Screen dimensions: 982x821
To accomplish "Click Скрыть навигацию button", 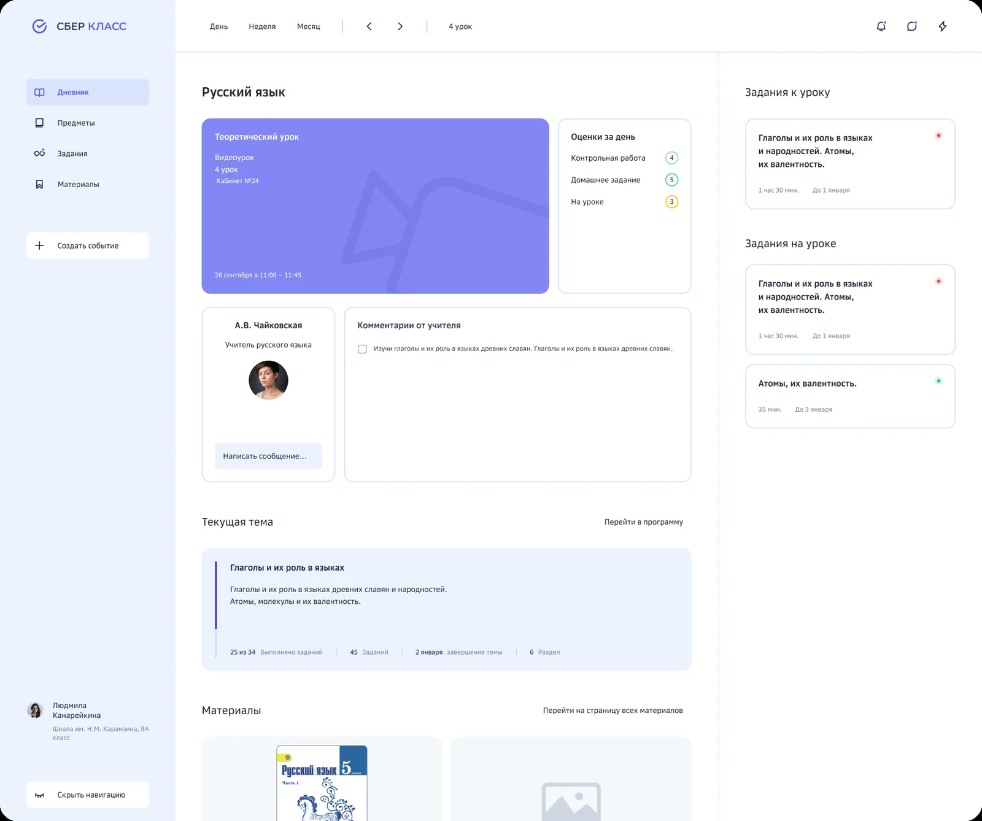I will coord(88,795).
